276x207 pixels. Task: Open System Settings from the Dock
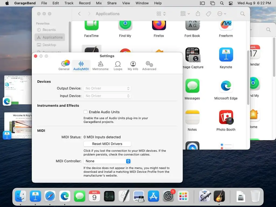[x=168, y=196]
